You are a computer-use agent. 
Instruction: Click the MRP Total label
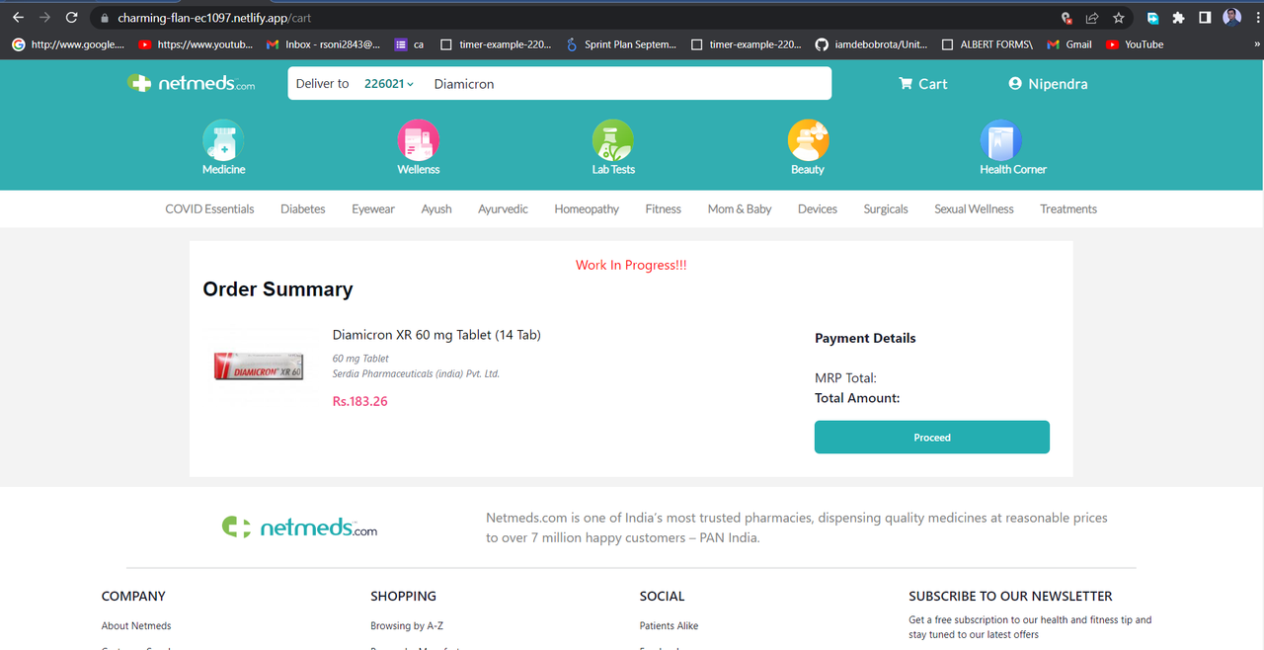tap(845, 378)
